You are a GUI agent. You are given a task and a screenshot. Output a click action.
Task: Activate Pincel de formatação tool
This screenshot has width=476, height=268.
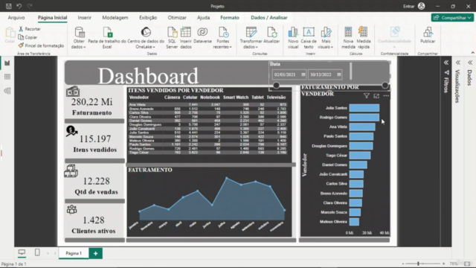click(41, 45)
